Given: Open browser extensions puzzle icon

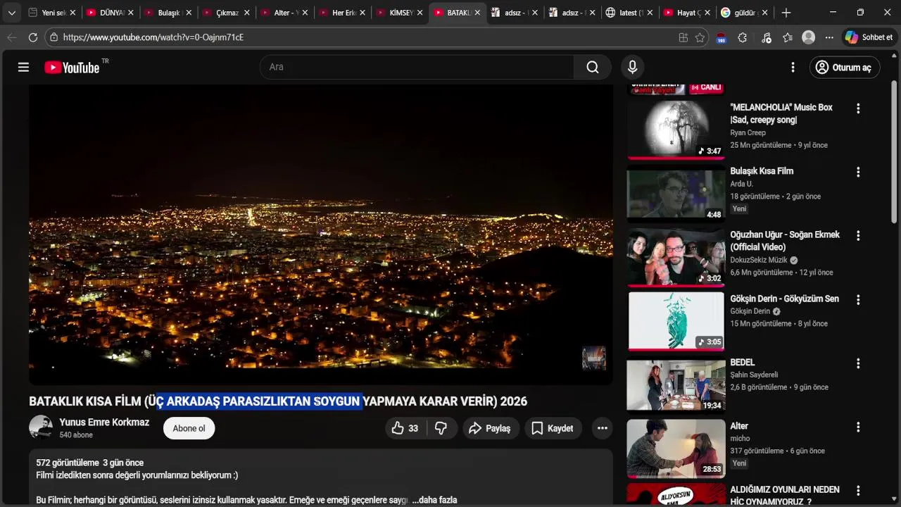Looking at the screenshot, I should pos(742,37).
